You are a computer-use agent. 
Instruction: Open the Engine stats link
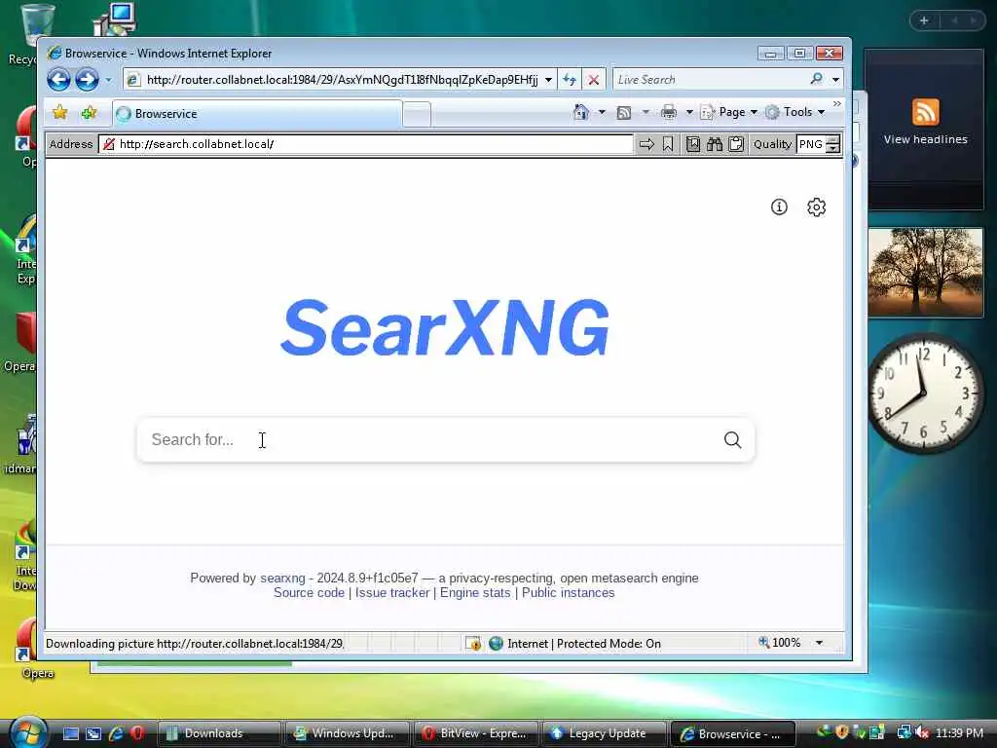tap(475, 593)
